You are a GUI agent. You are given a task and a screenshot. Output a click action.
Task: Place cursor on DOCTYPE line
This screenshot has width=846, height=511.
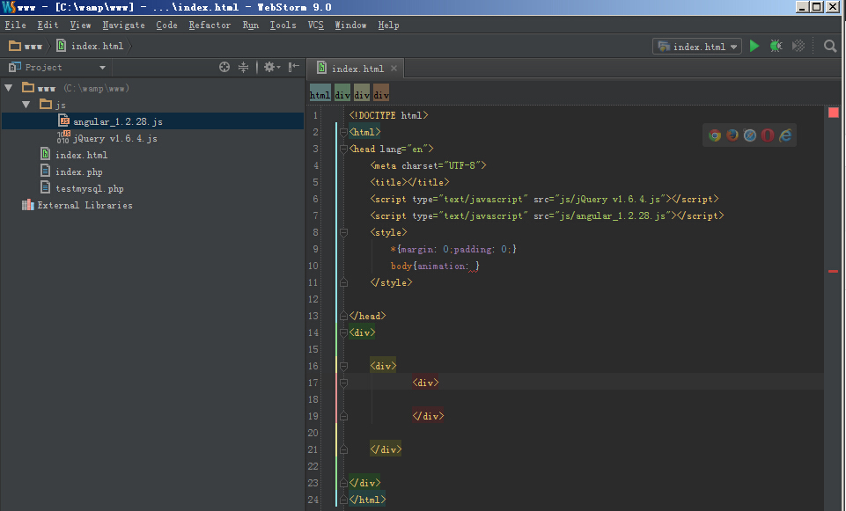point(388,115)
